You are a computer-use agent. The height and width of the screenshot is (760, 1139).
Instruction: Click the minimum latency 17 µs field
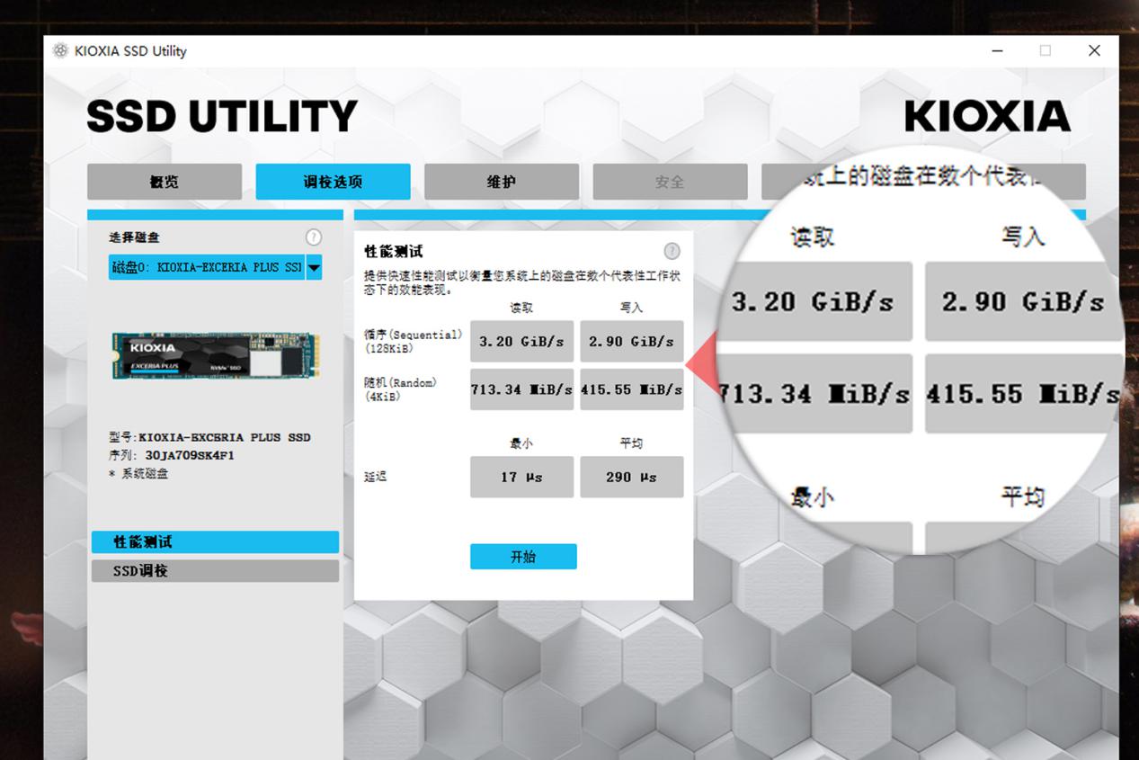coord(521,477)
